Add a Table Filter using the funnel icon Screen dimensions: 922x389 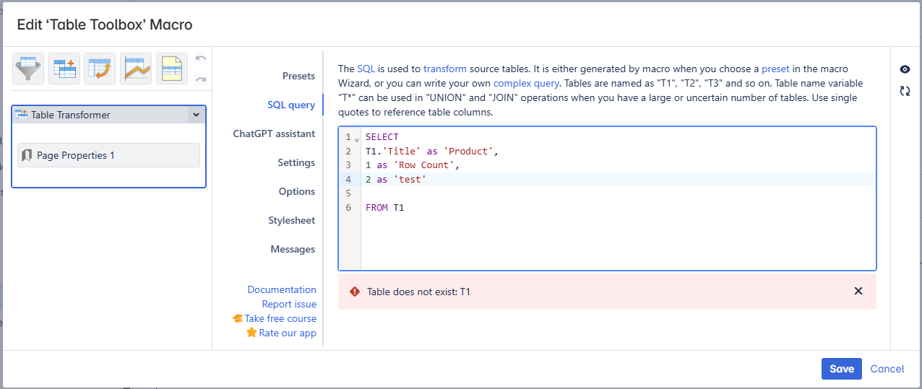(28, 69)
